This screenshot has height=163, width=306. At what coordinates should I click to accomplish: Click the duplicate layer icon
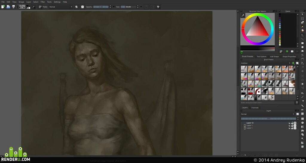(x=249, y=155)
